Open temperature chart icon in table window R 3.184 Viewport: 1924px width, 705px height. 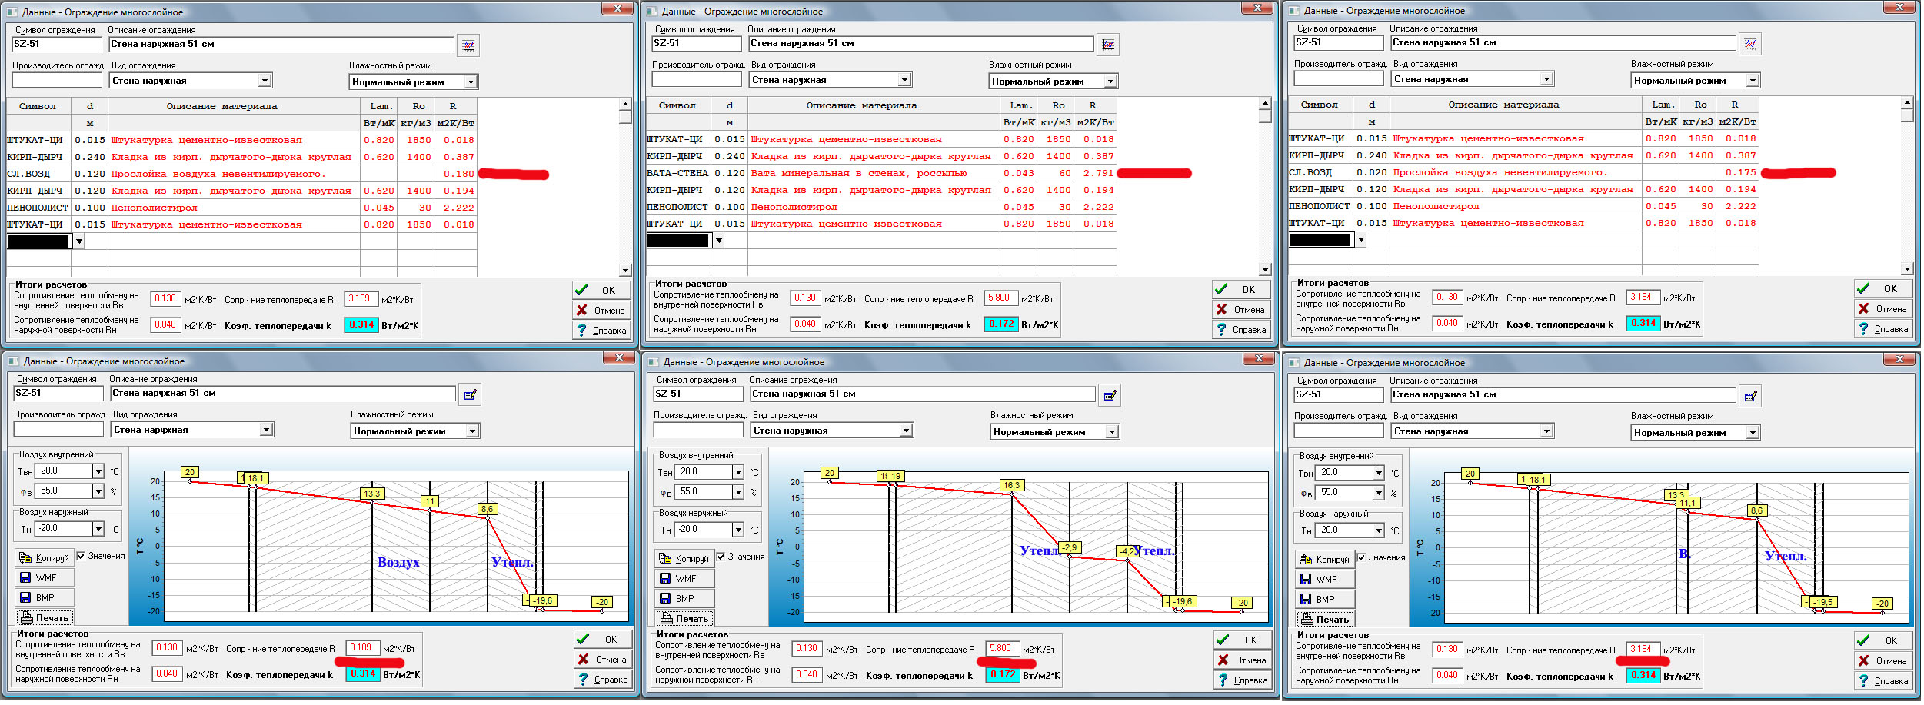click(x=1750, y=44)
